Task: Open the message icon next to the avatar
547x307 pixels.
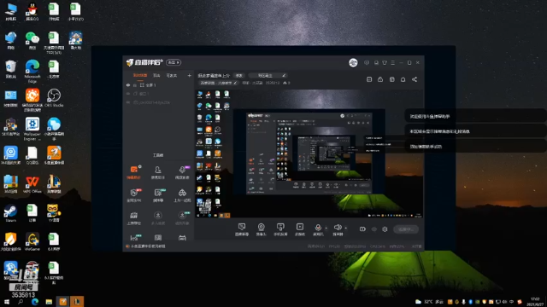Action: [367, 62]
